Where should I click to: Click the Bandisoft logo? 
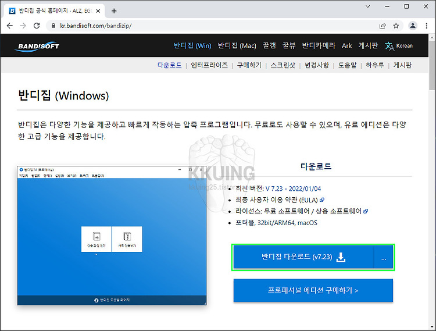coord(37,47)
